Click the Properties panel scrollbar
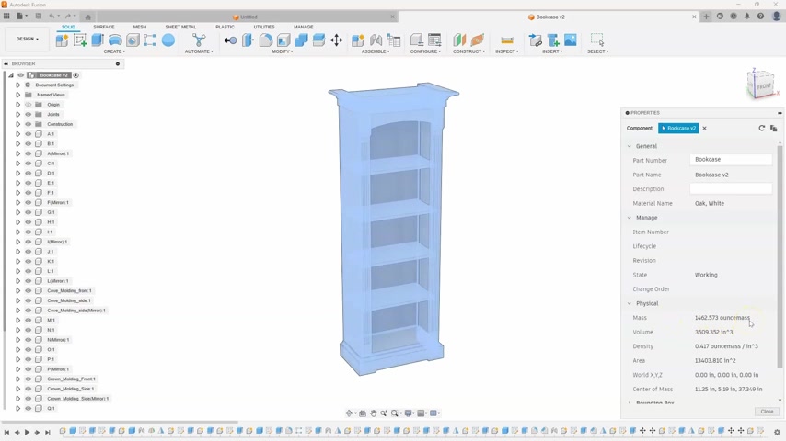 coord(780,255)
